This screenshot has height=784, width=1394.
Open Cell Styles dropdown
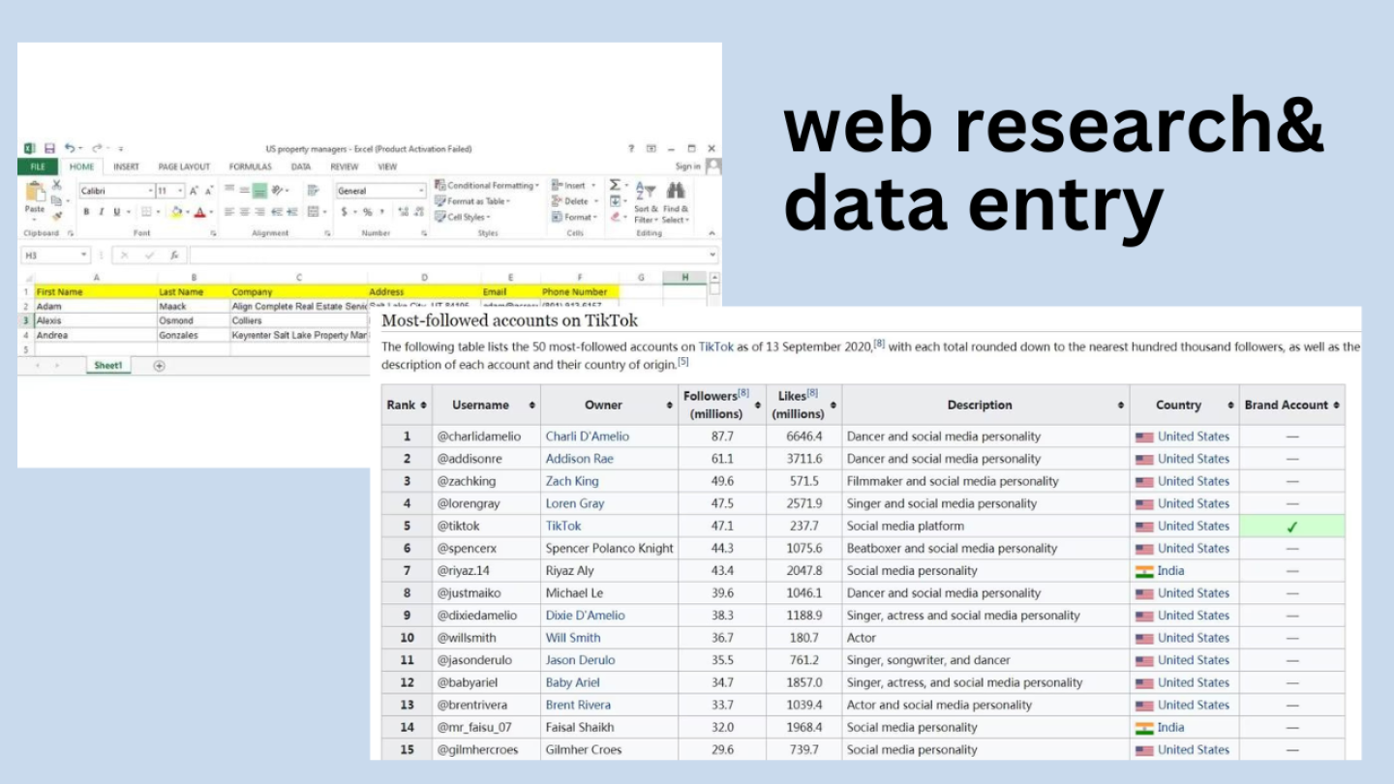point(462,217)
